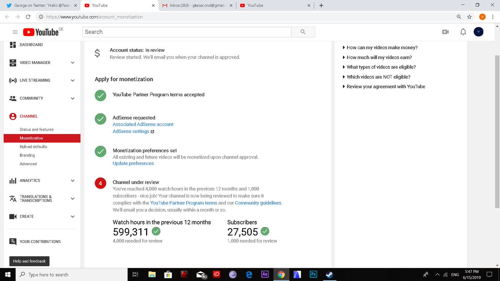This screenshot has height=281, width=500.
Task: Expand the Video Manager section chevron
Action: 72,63
